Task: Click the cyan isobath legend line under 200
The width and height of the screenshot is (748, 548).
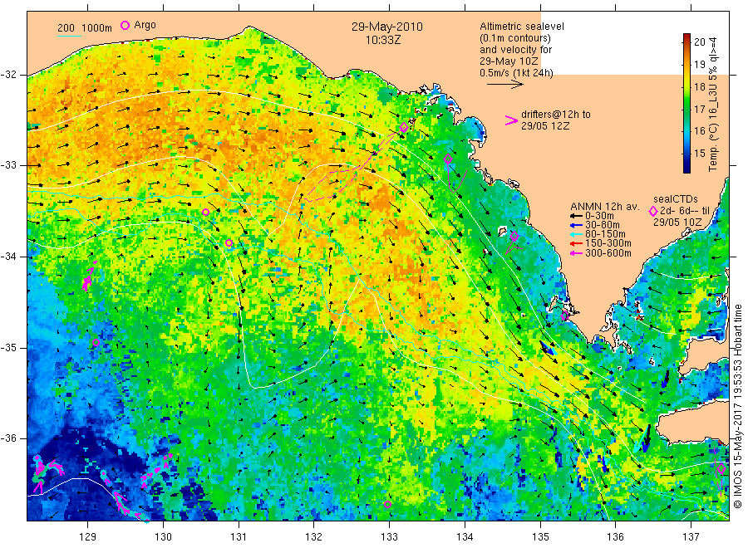Action: 69,36
